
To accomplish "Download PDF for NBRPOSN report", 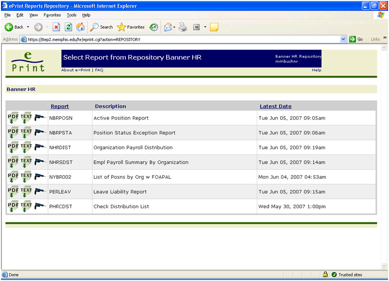I will click(13, 118).
